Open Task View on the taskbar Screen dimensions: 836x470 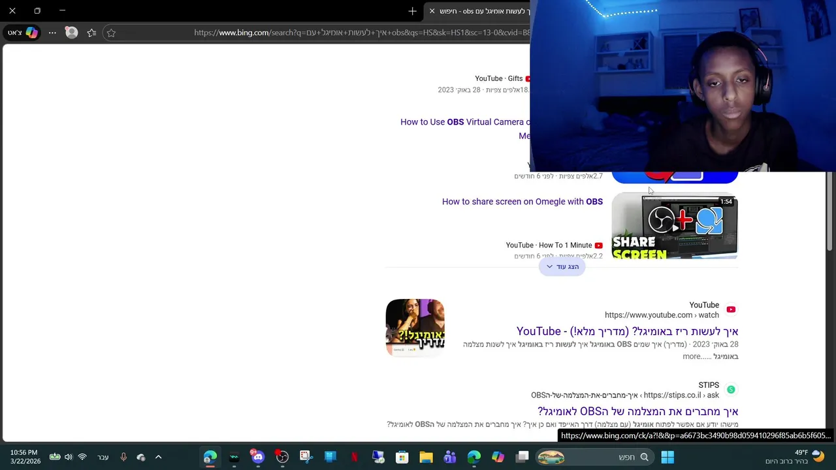point(522,457)
